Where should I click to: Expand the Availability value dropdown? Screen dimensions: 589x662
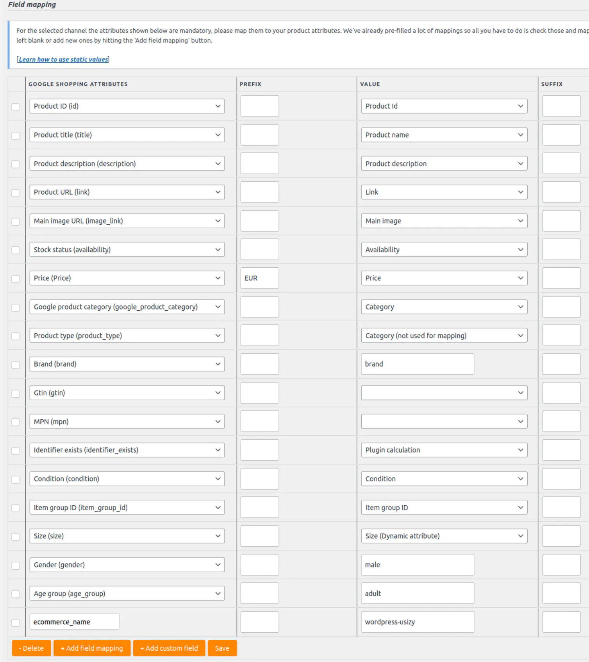pyautogui.click(x=444, y=250)
